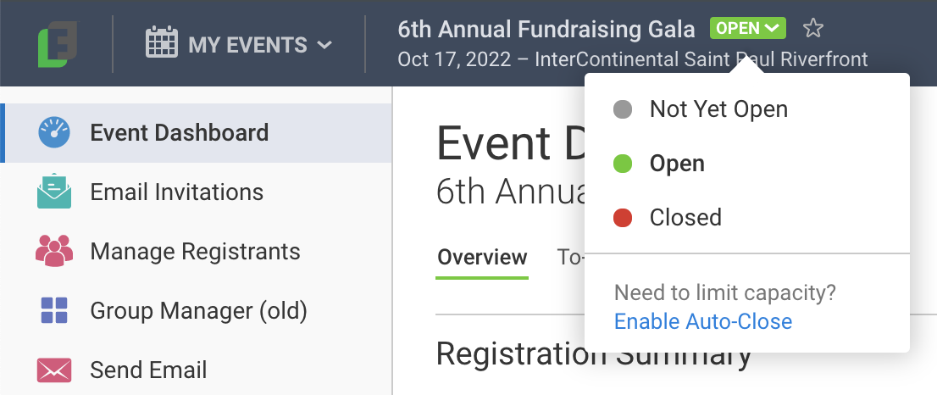
Task: Set the event status to Open
Action: [677, 164]
